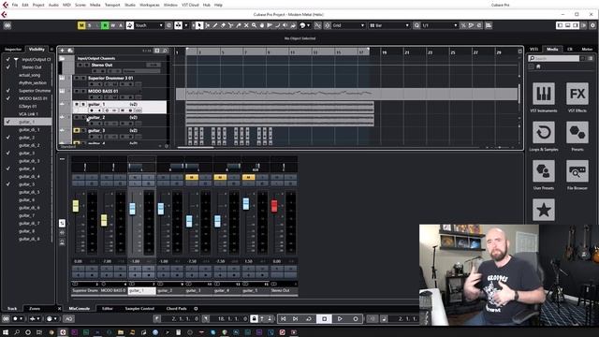Select the Split scissors tool

(231, 25)
